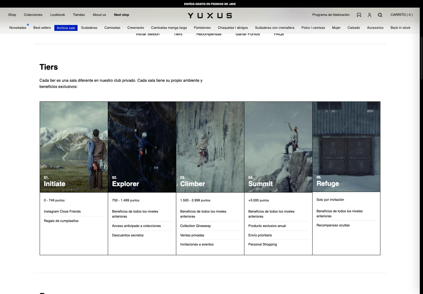423x294 pixels.
Task: Select the Novedades category
Action: (18, 28)
